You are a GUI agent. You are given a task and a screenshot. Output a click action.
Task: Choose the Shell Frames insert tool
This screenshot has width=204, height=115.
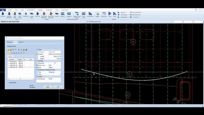click(20, 15)
